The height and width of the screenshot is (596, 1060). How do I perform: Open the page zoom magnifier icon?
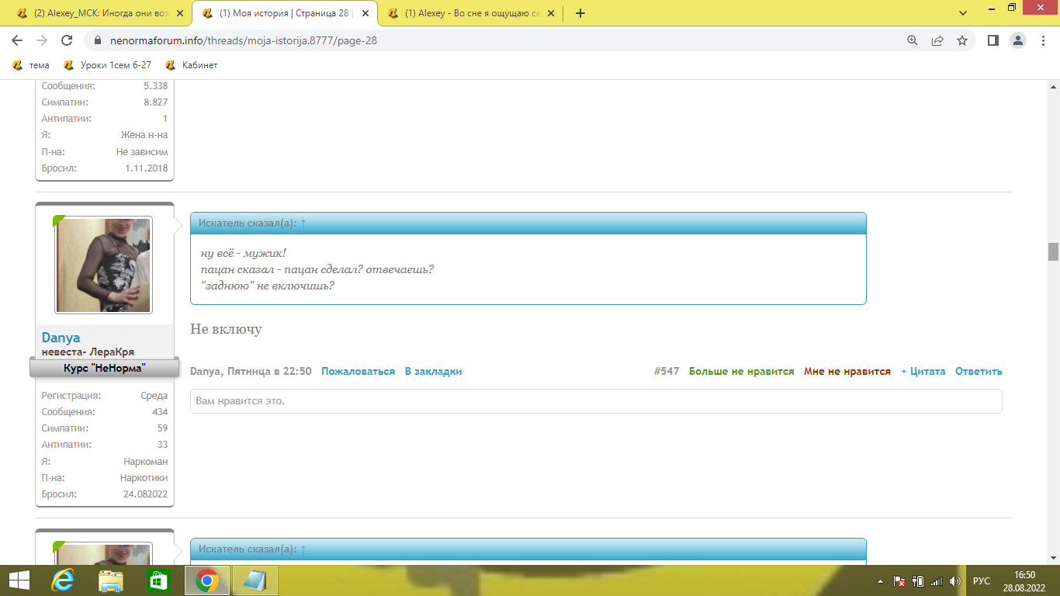913,40
